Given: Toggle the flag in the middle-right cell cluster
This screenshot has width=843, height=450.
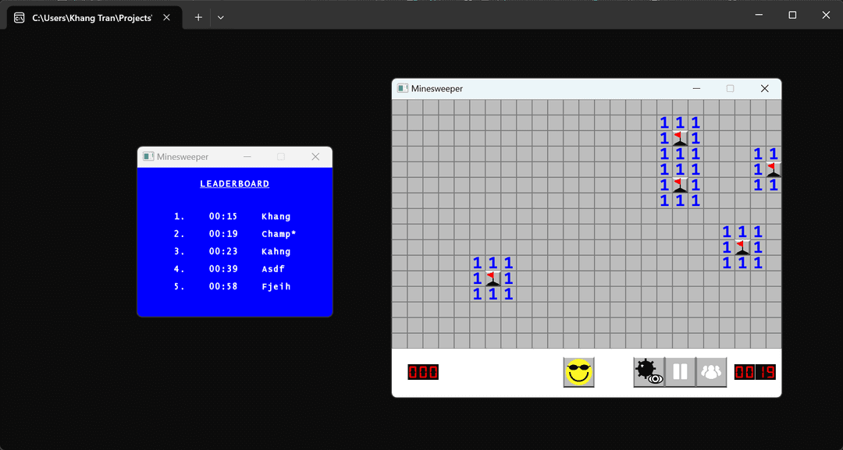Looking at the screenshot, I should tap(741, 247).
